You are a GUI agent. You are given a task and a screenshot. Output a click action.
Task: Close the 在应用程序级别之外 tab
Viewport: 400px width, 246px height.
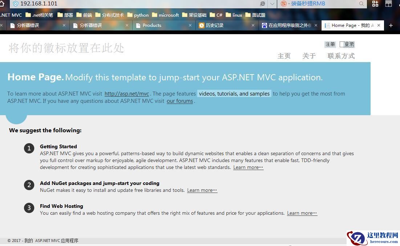coord(316,25)
